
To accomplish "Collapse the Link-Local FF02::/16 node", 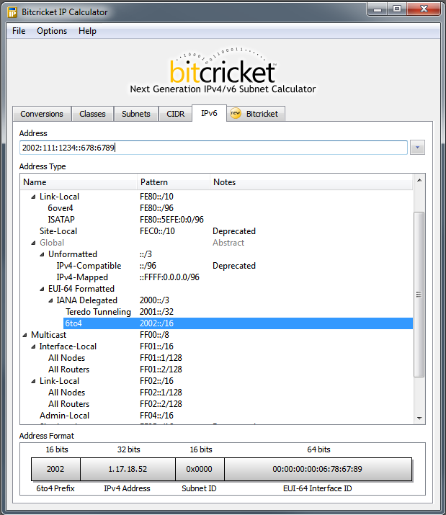I will (33, 381).
